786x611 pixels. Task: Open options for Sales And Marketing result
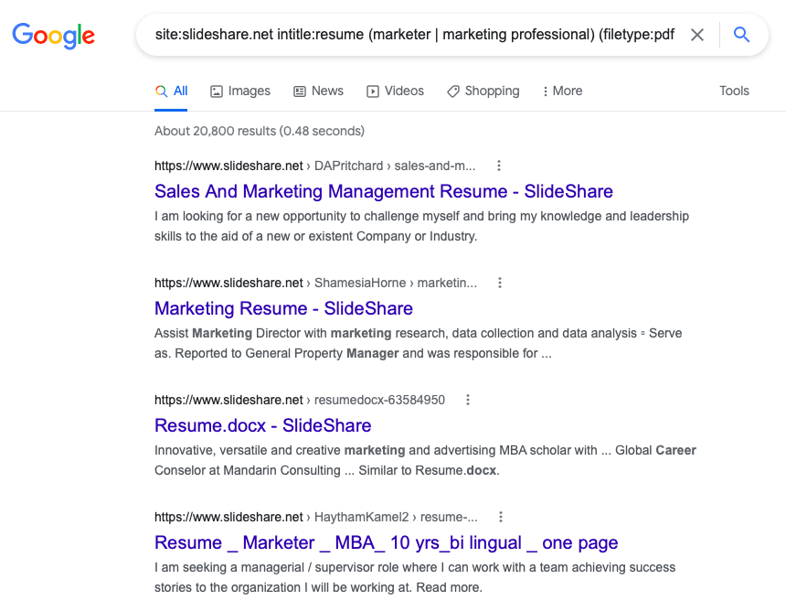coord(499,166)
